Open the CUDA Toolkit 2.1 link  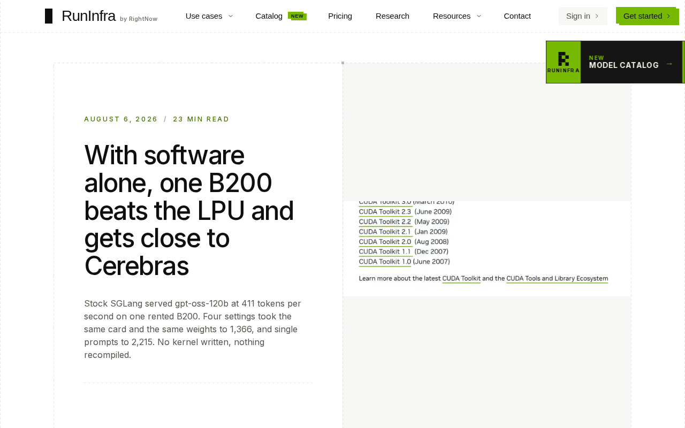point(385,232)
